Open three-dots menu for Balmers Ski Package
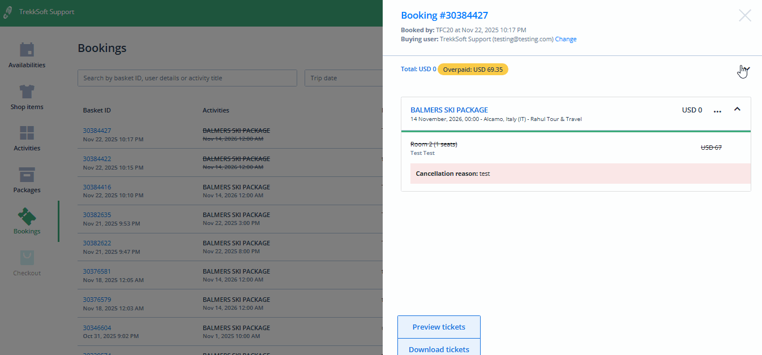 [x=717, y=111]
